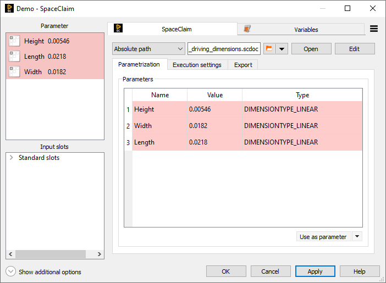The width and height of the screenshot is (386, 283).
Task: Click the file path input field
Action: [x=224, y=49]
